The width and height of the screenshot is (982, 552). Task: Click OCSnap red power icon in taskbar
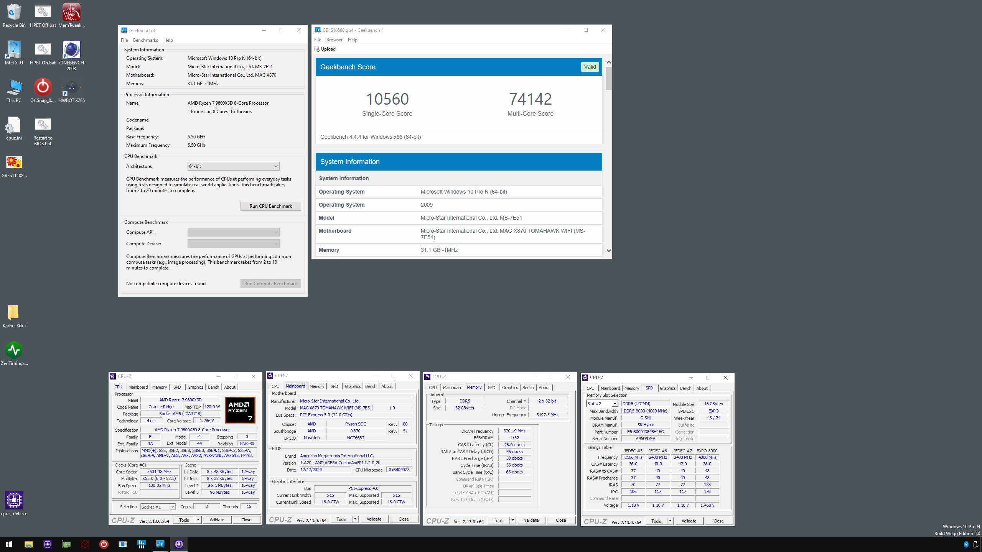[104, 544]
